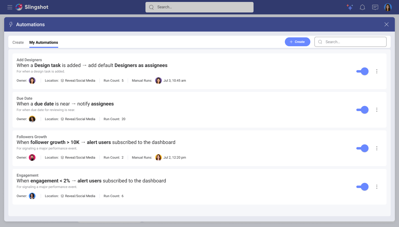Image resolution: width=399 pixels, height=227 pixels.
Task: Click the 'Jul 2, 12:20 pm' manual run time
Action: [x=175, y=158]
